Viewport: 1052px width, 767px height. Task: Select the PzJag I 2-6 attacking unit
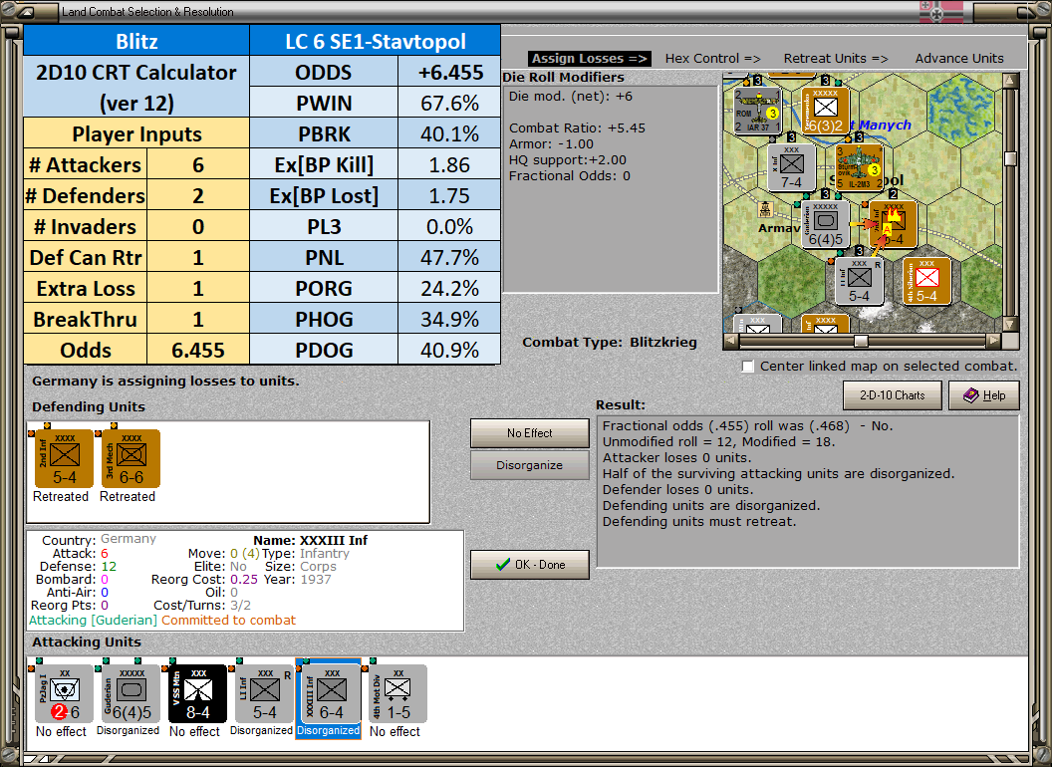[x=64, y=694]
